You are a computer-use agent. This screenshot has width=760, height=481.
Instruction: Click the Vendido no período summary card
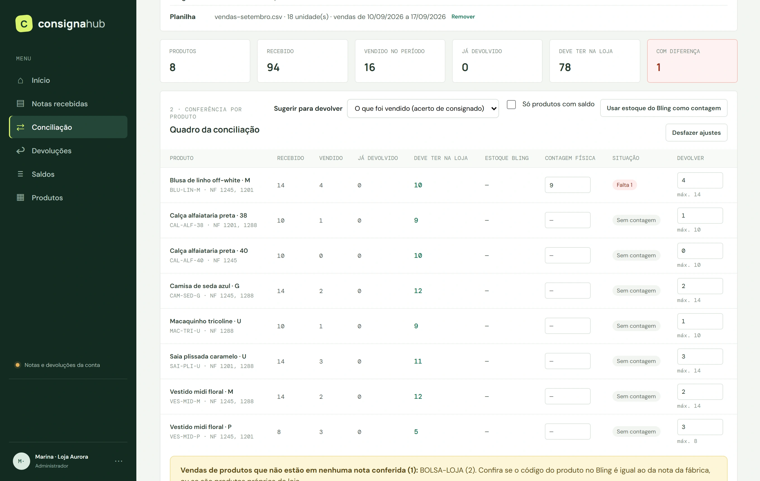(x=400, y=61)
